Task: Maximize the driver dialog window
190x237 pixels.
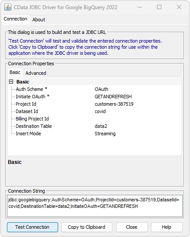Action: pos(159,7)
